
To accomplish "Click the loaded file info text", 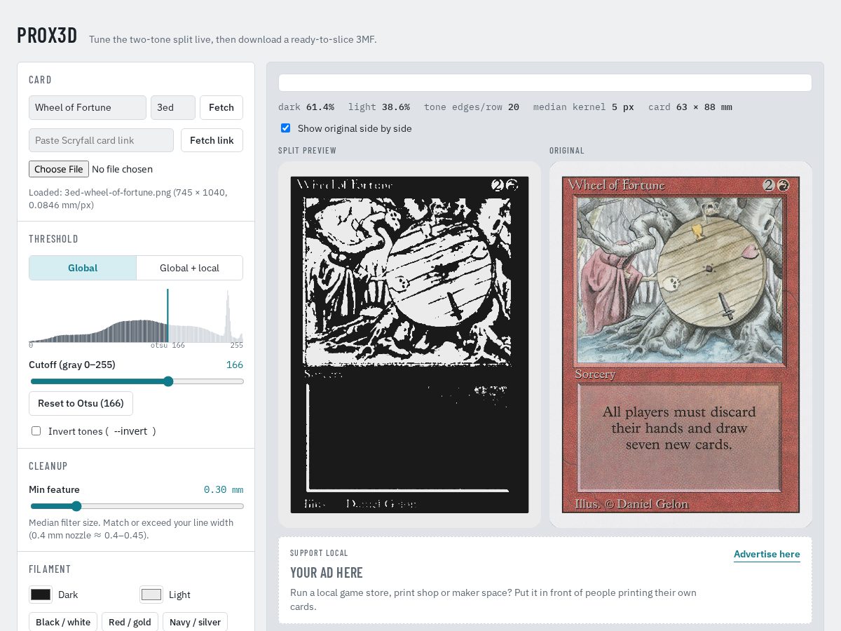I will 128,198.
